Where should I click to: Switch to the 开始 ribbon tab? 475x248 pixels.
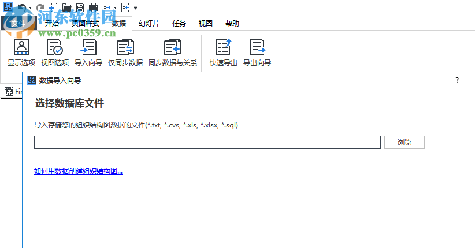(52, 23)
